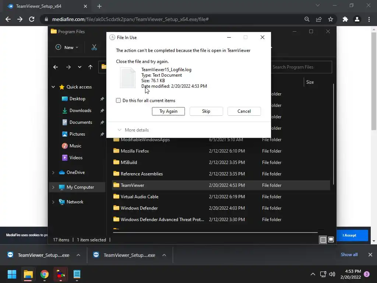
Task: Unpin Documents using its pin icon
Action: [102, 122]
